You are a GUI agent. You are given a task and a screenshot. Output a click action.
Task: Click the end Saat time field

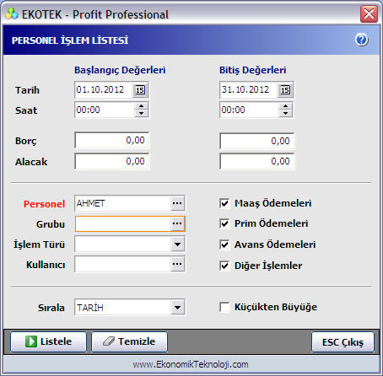[250, 110]
